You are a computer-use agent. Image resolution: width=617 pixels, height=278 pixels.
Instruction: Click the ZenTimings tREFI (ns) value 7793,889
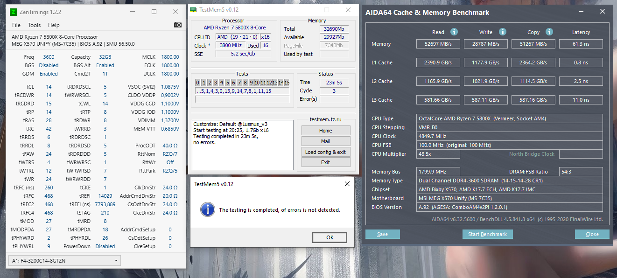click(105, 204)
